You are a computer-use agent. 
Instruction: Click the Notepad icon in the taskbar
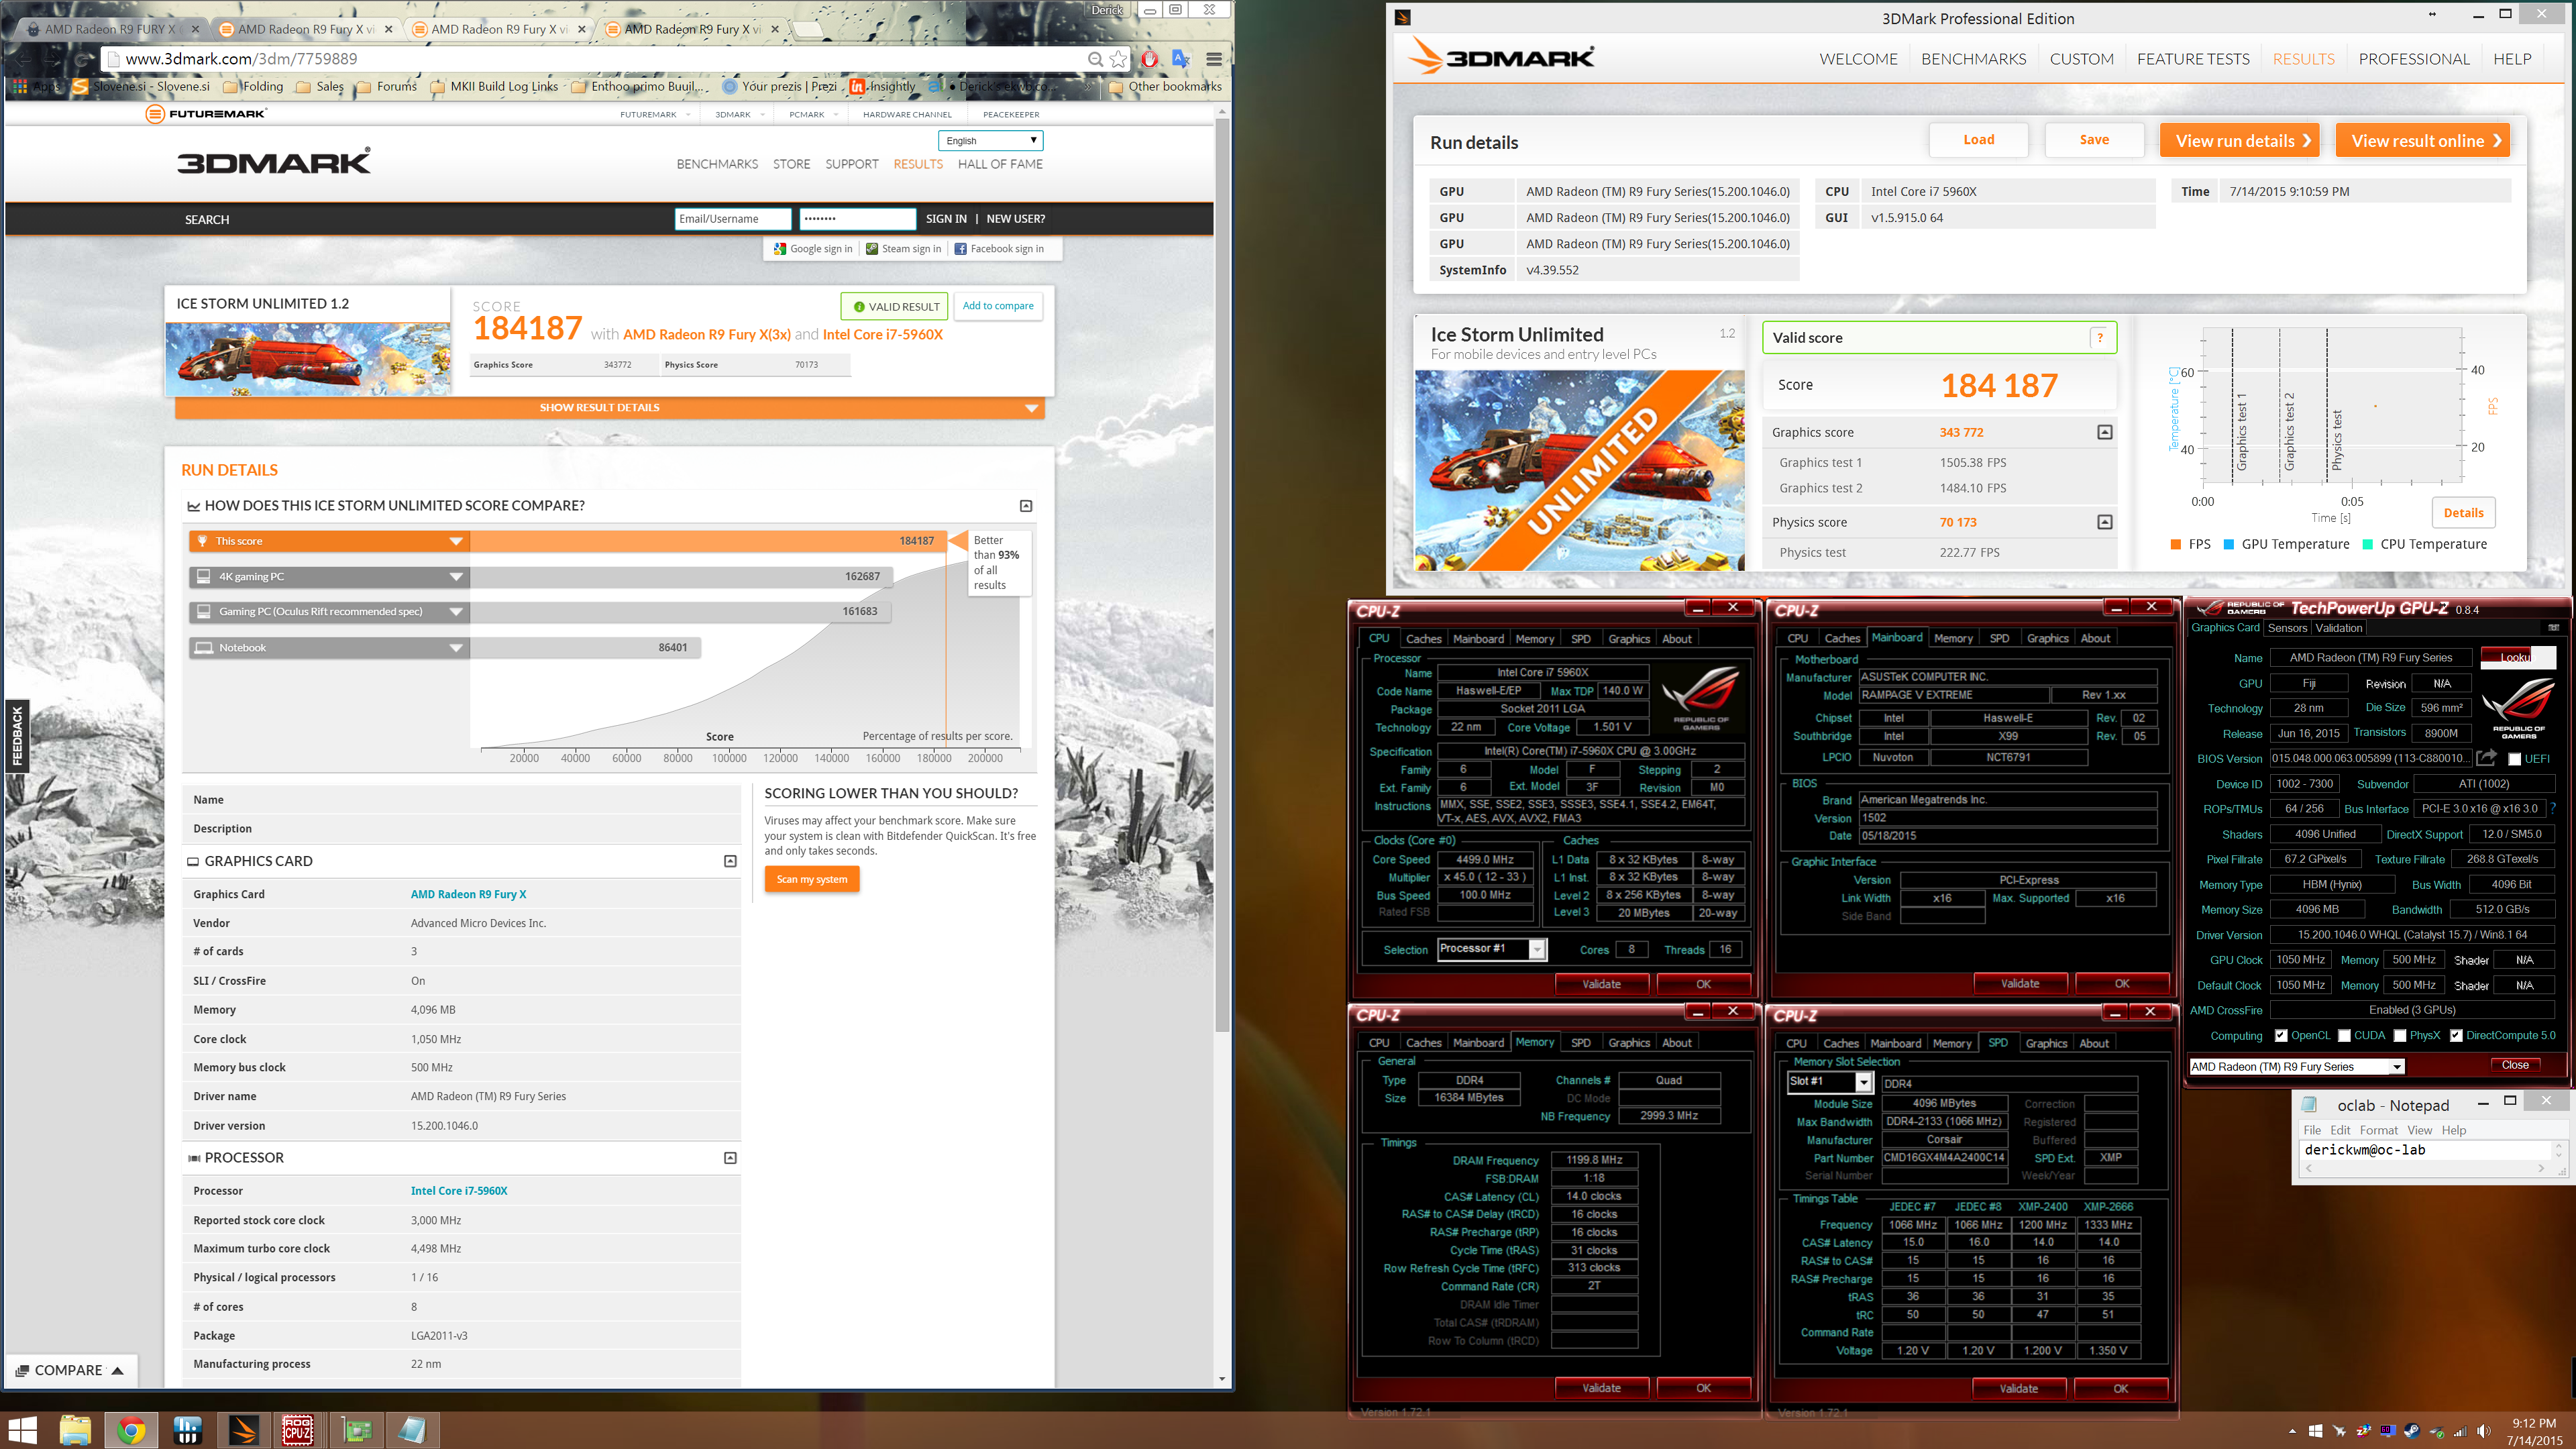[x=412, y=1430]
